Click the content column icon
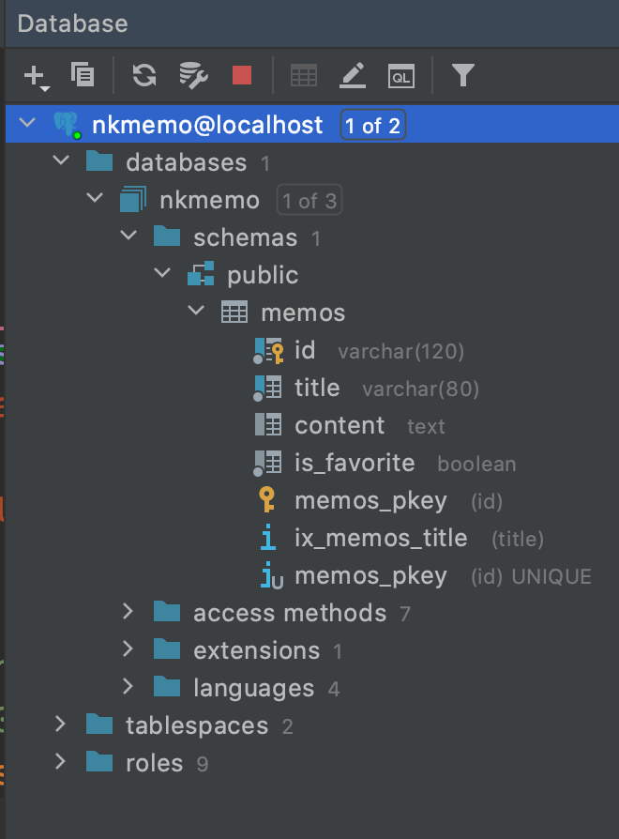The width and height of the screenshot is (619, 839). [268, 424]
